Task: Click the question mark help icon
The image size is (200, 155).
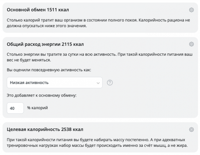Action: [110, 83]
